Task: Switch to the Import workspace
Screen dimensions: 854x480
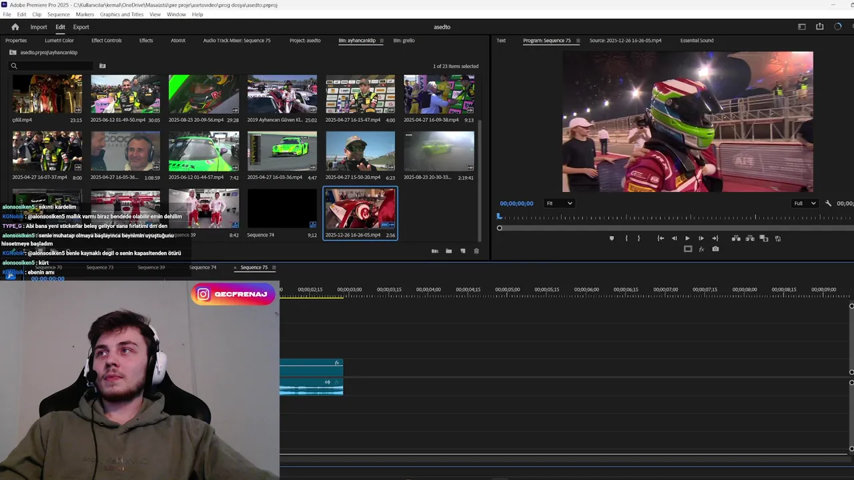Action: coord(39,27)
